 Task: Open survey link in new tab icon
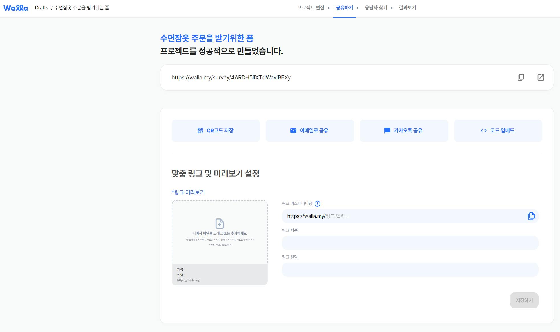(541, 77)
